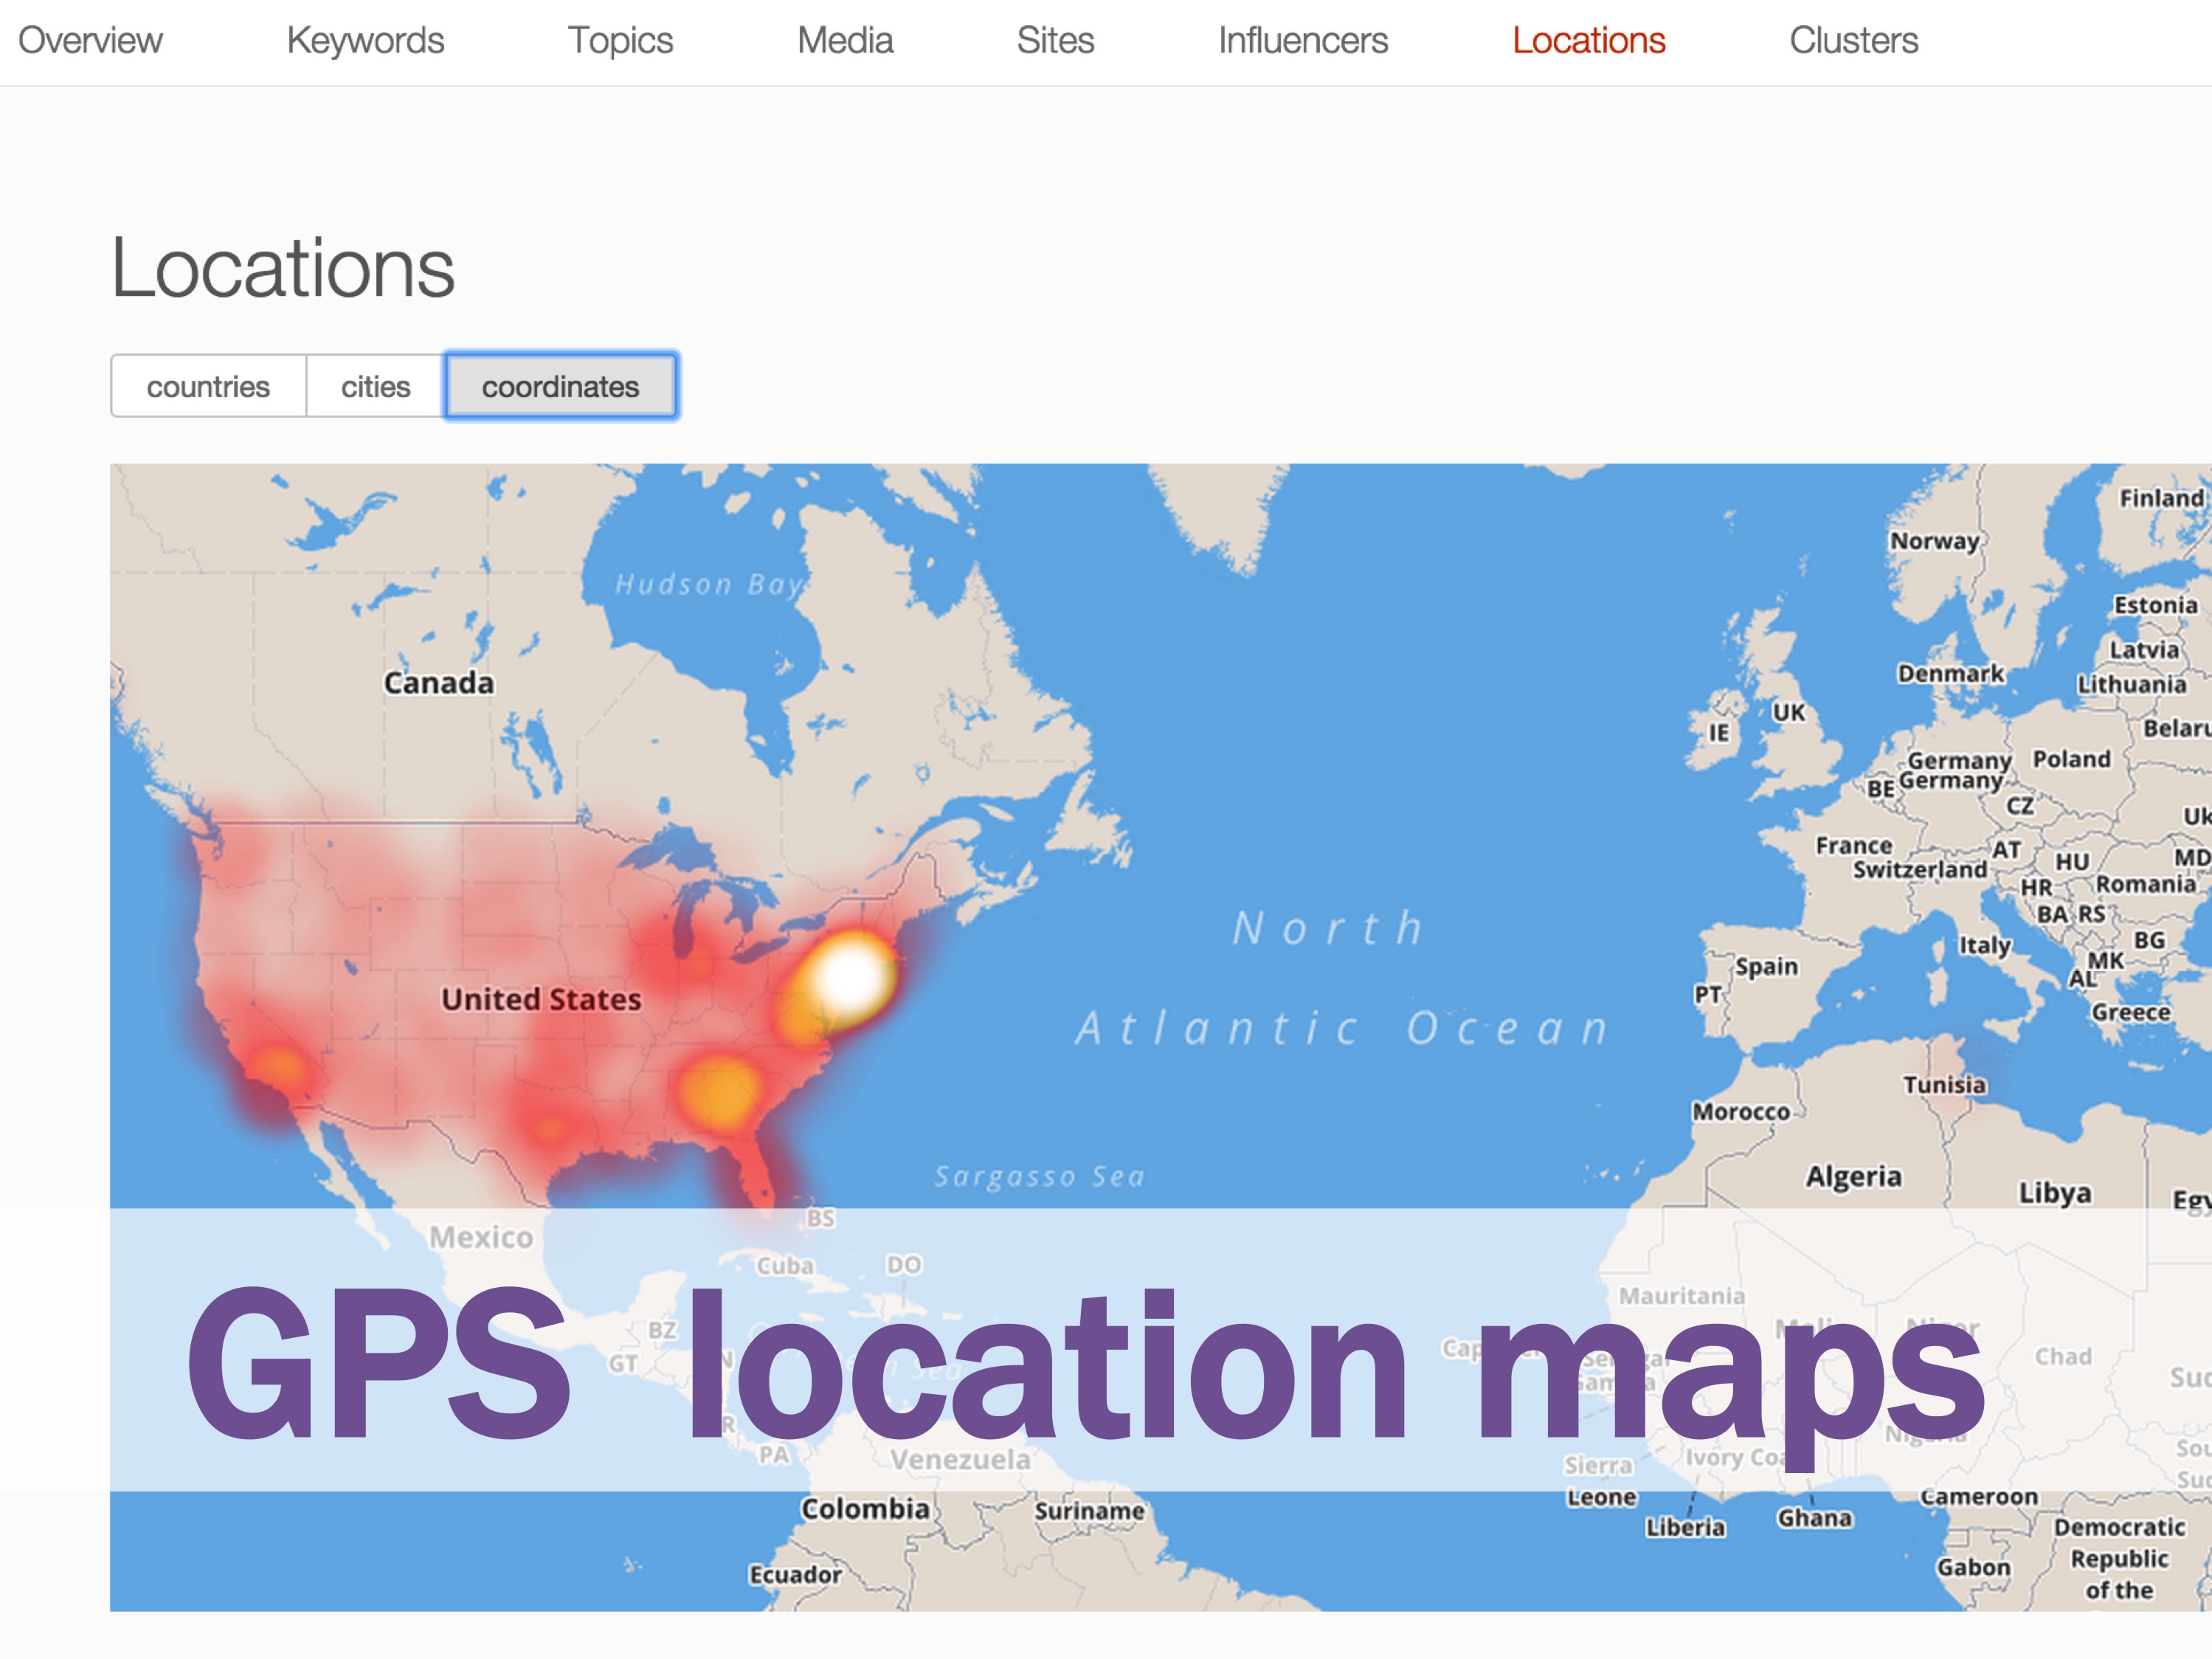Select the countries view toggle
Viewport: 2212px width, 1659px height.
coord(208,387)
